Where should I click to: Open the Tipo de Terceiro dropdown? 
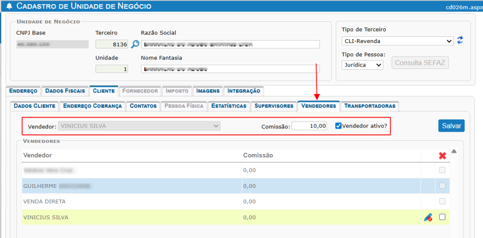click(x=397, y=41)
